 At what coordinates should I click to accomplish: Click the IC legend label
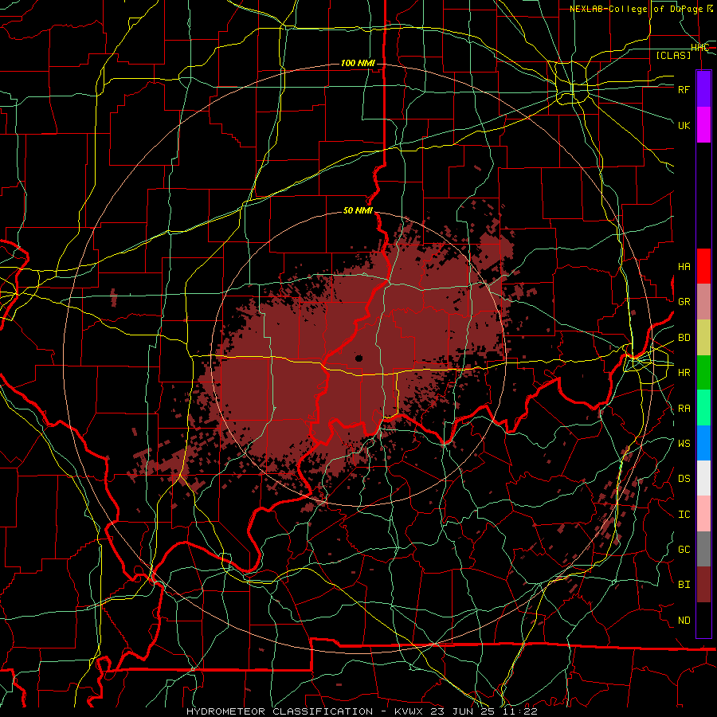pyautogui.click(x=684, y=515)
